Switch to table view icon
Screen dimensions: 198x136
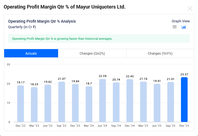pyautogui.click(x=174, y=27)
